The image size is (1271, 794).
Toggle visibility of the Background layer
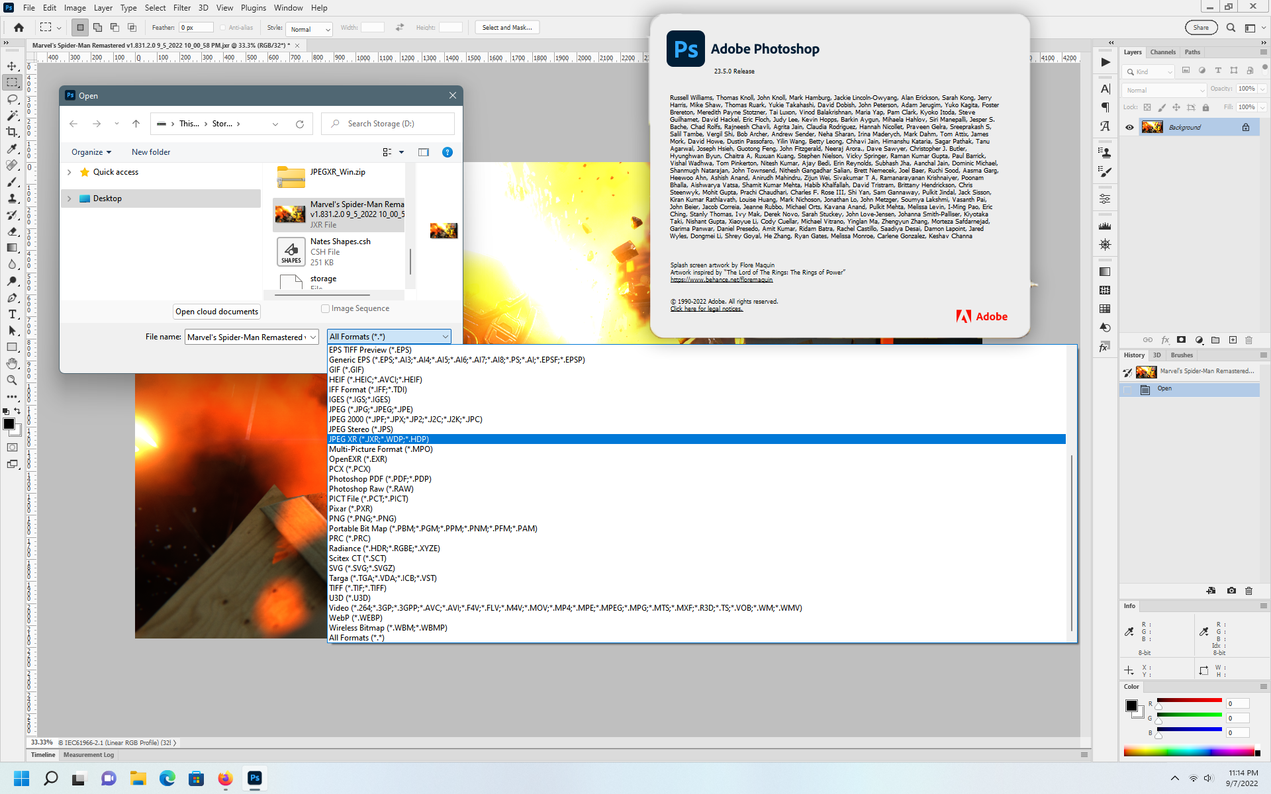pos(1130,127)
